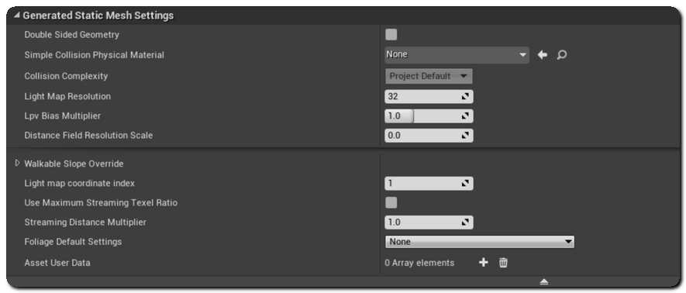Click spin arrow in Streaming Distance Multiplier field
Viewport: 686px width, 293px height.
coord(466,222)
